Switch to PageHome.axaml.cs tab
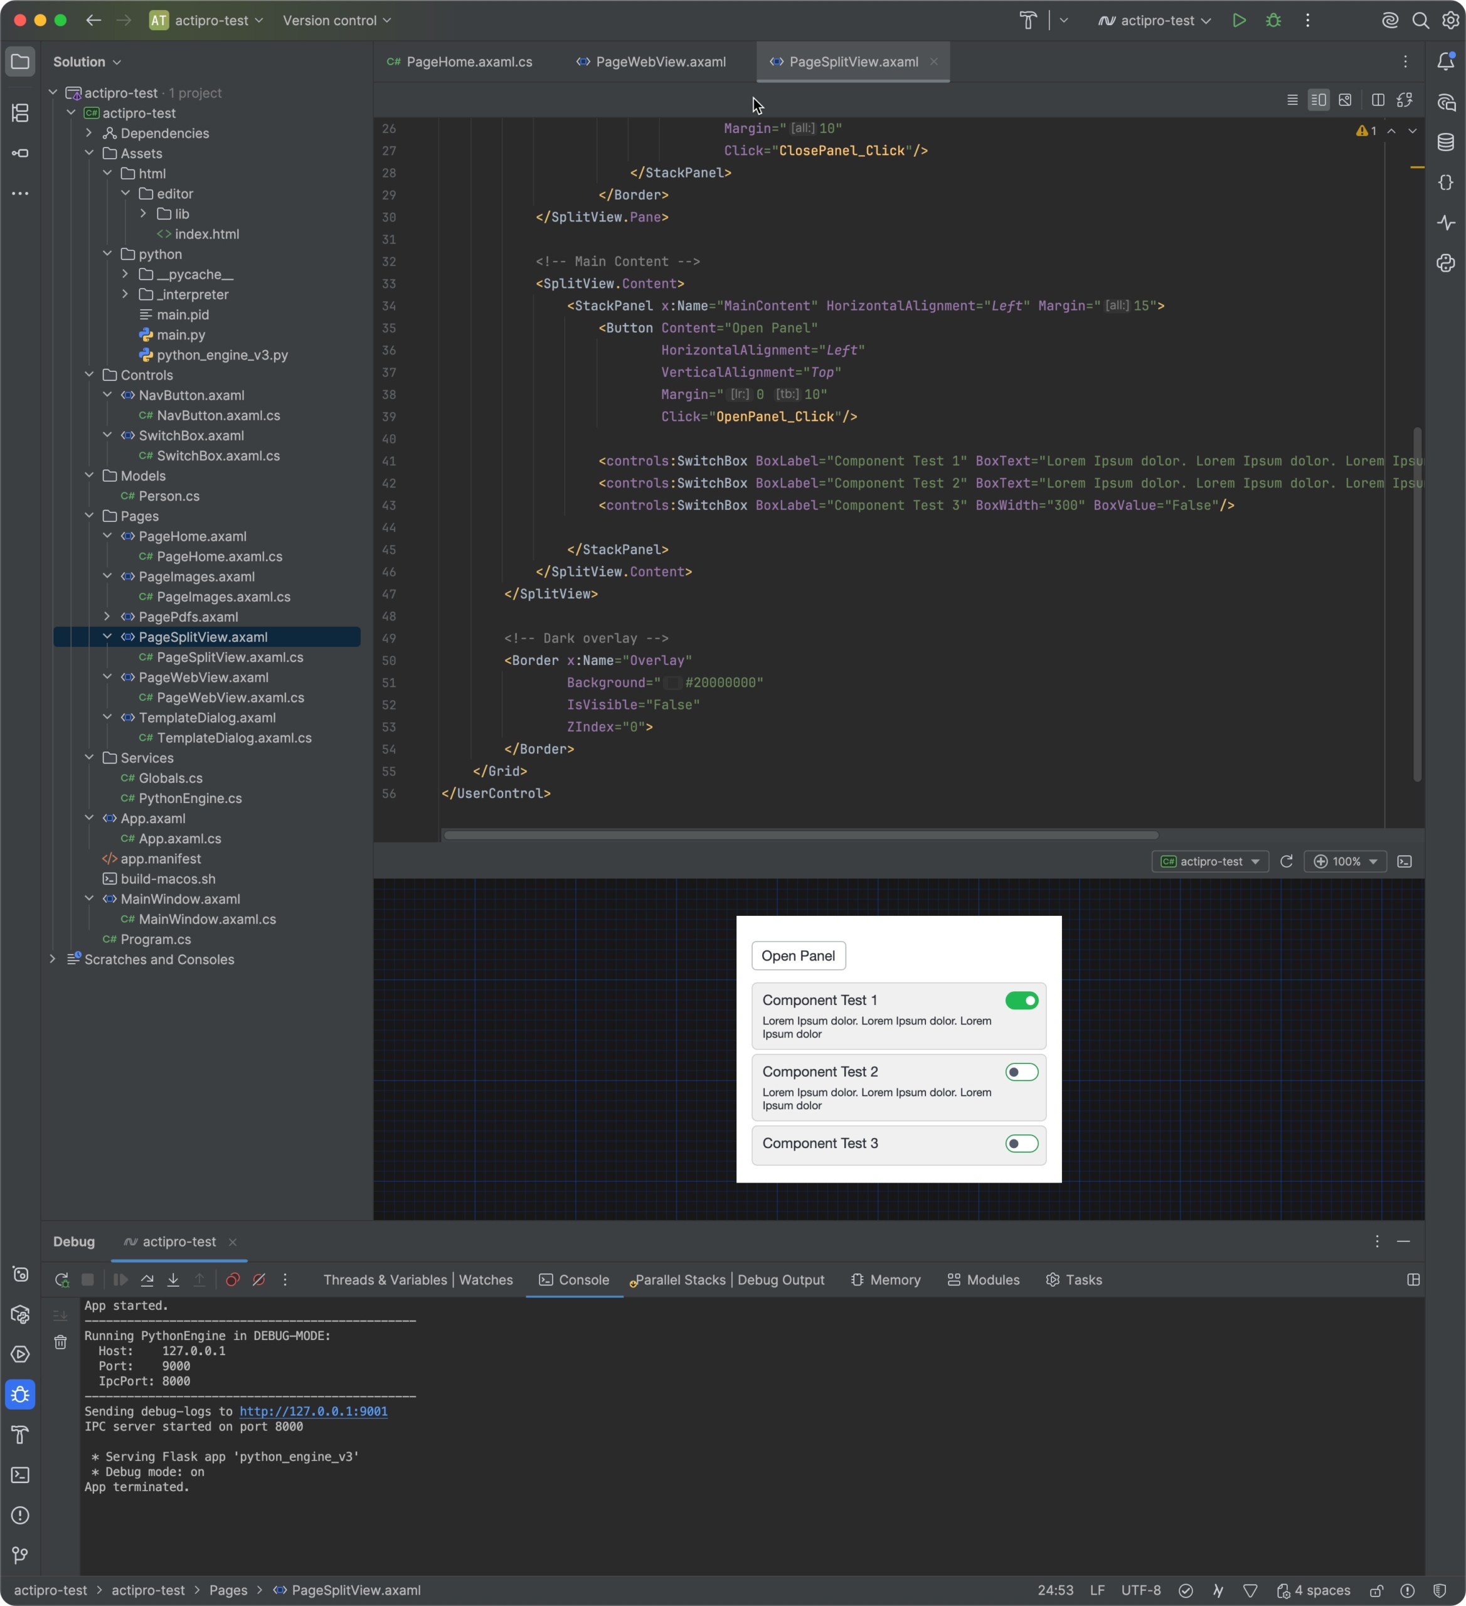This screenshot has height=1606, width=1466. (460, 61)
